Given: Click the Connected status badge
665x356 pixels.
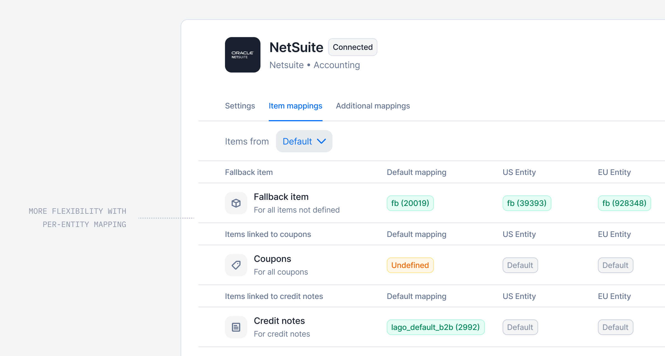Looking at the screenshot, I should (x=352, y=47).
